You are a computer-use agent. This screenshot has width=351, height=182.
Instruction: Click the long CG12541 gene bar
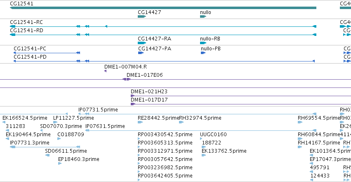[x=163, y=8]
